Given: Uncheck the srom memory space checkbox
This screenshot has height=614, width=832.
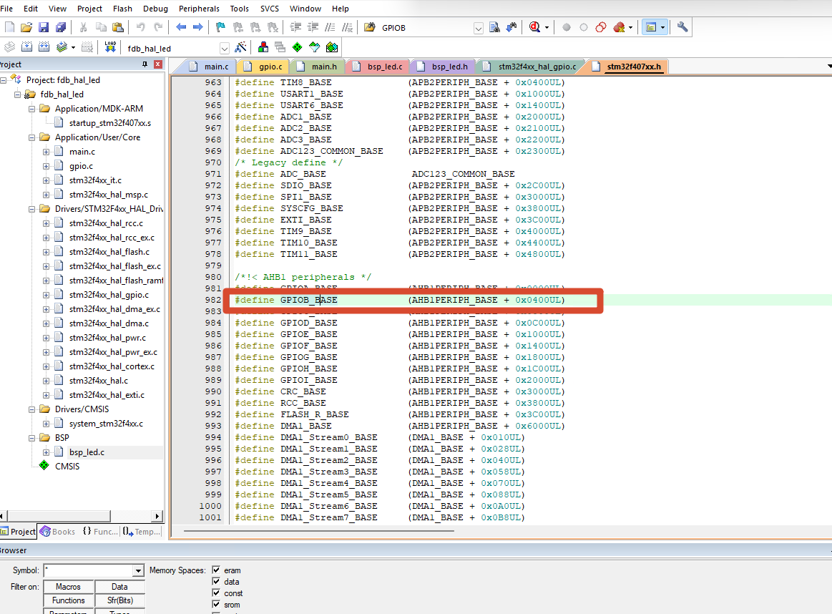Looking at the screenshot, I should pos(216,605).
